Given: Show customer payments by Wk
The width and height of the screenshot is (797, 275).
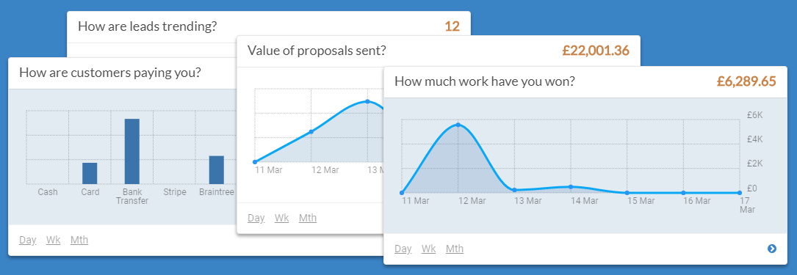Looking at the screenshot, I should [x=53, y=240].
